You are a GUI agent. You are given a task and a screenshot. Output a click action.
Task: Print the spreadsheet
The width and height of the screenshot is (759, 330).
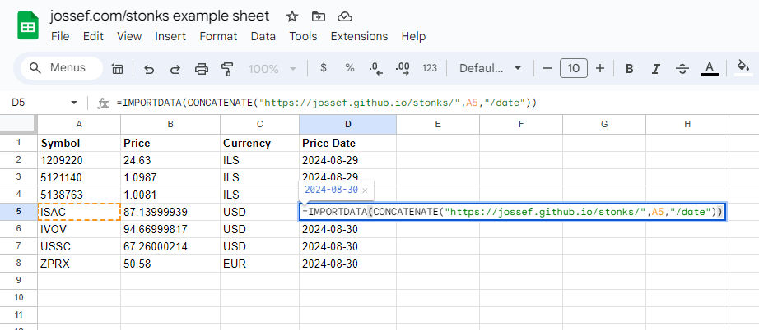pyautogui.click(x=202, y=69)
